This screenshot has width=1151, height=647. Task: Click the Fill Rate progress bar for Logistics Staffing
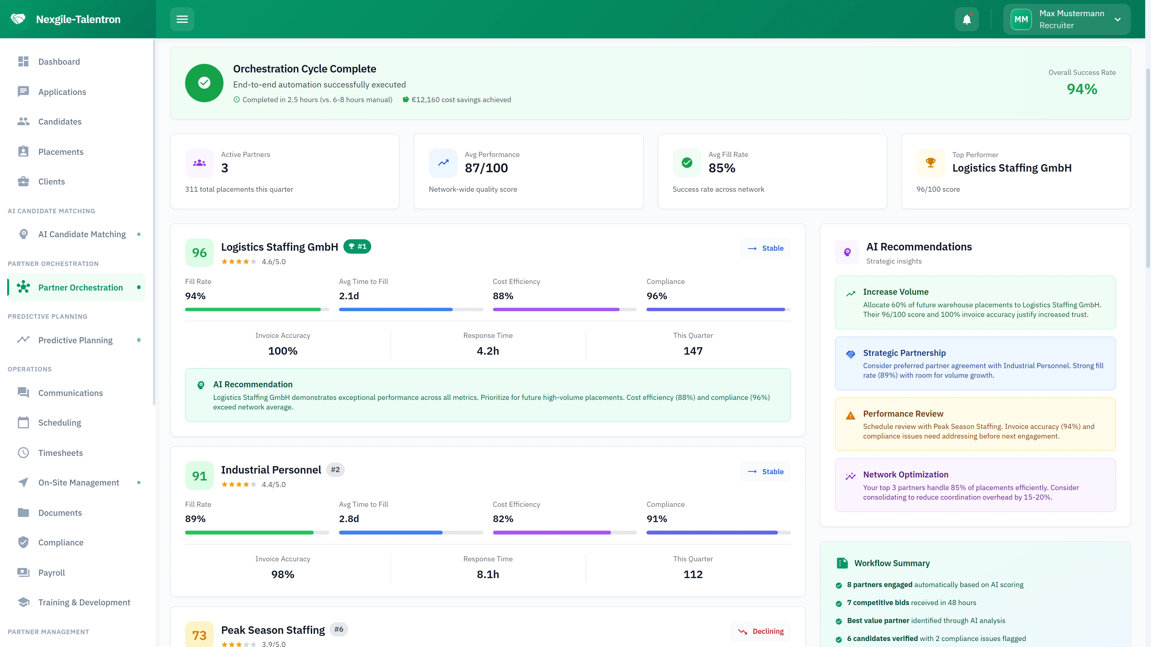252,309
